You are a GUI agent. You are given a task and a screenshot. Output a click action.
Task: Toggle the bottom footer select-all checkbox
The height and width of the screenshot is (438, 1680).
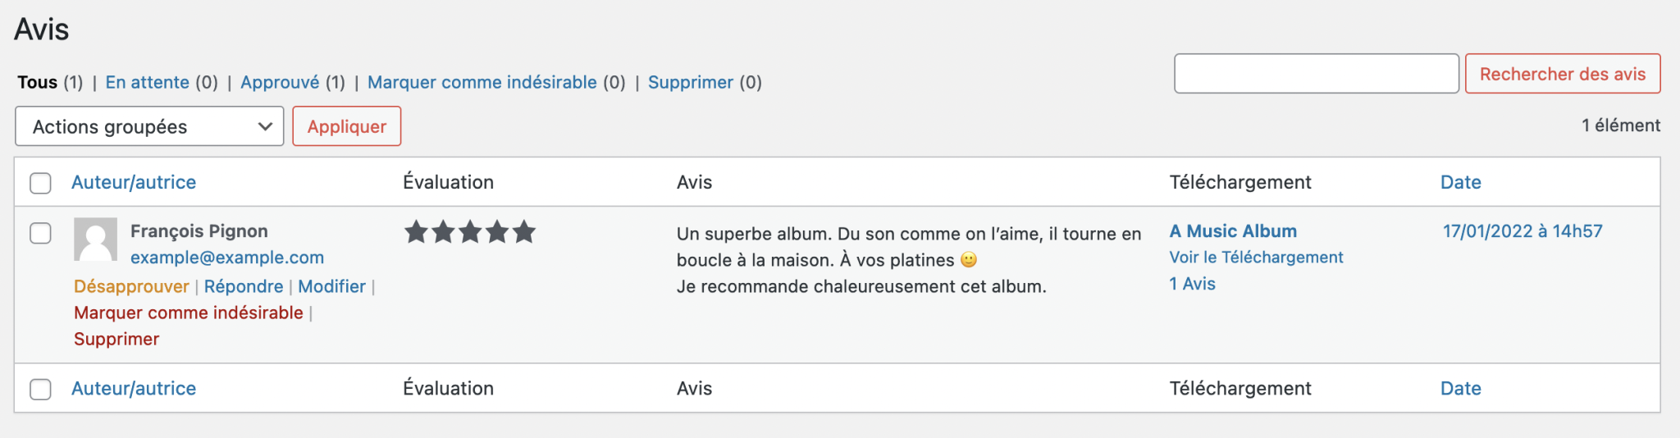click(x=40, y=389)
